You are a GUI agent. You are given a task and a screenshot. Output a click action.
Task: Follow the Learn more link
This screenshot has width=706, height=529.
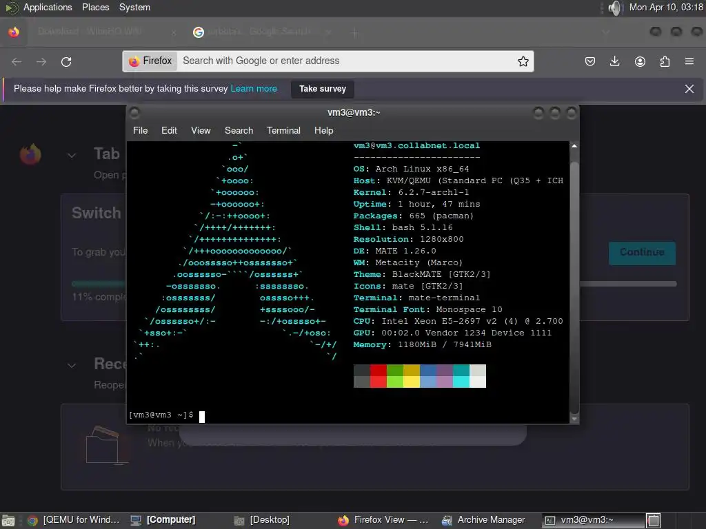[x=254, y=89]
